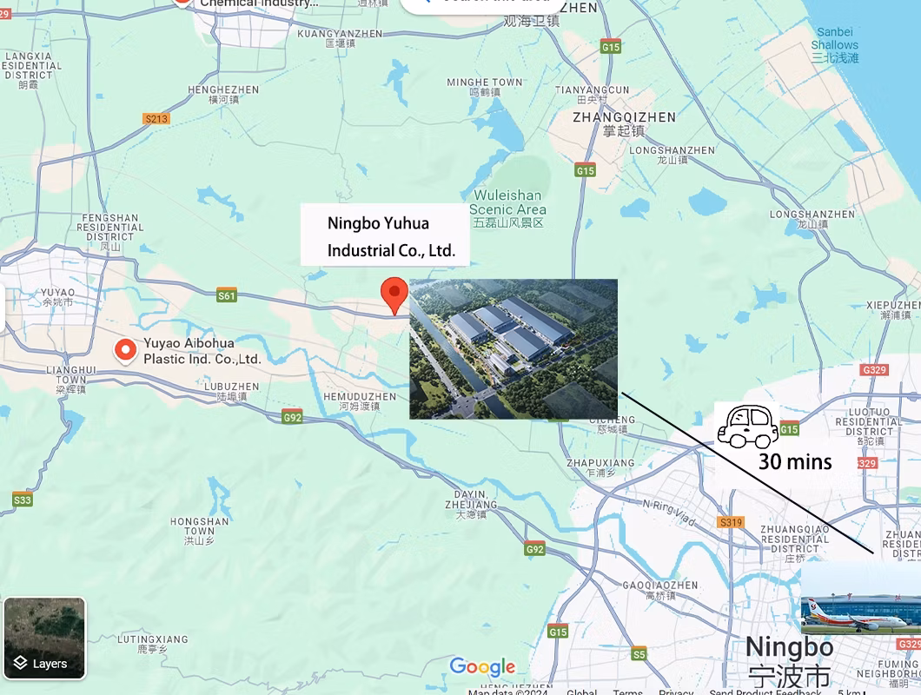This screenshot has height=695, width=921.
Task: Click the S33 highway shield
Action: pyautogui.click(x=23, y=500)
